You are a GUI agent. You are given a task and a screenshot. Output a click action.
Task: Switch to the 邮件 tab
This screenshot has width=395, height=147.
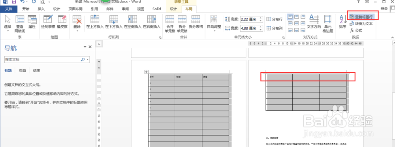[110, 9]
